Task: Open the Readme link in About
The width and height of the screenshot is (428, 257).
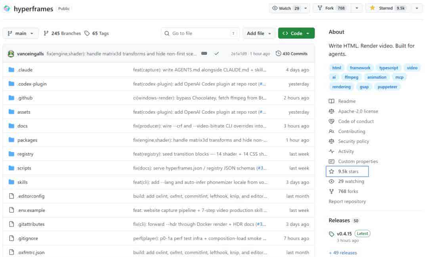Action: click(347, 101)
